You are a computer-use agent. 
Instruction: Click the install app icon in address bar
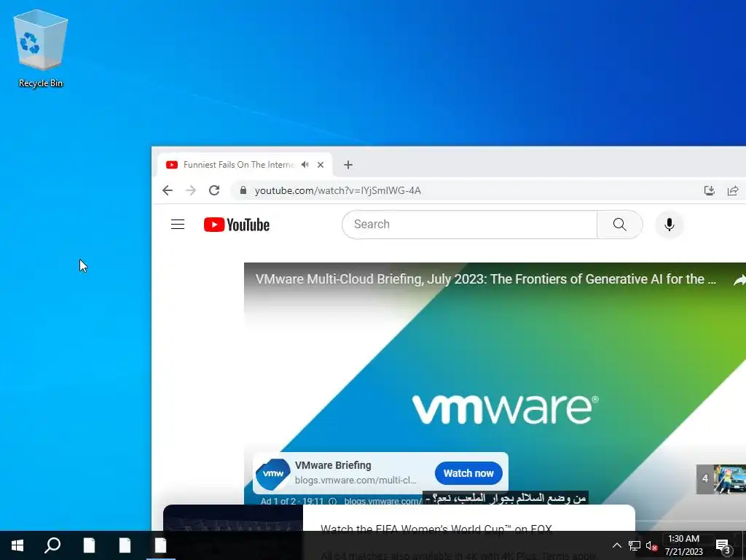click(x=710, y=190)
